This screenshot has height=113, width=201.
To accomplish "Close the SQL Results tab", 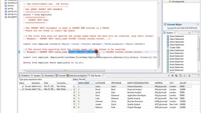I will pos(103,76).
